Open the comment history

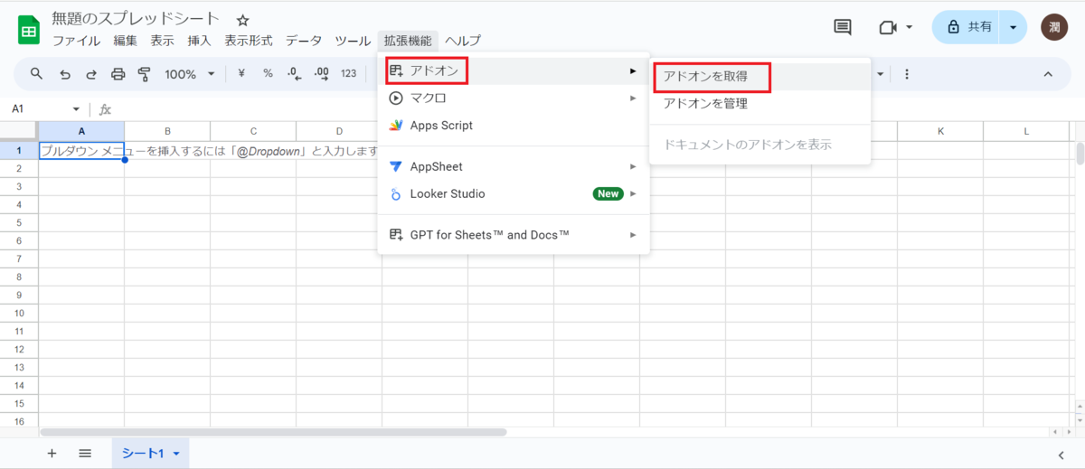(843, 27)
